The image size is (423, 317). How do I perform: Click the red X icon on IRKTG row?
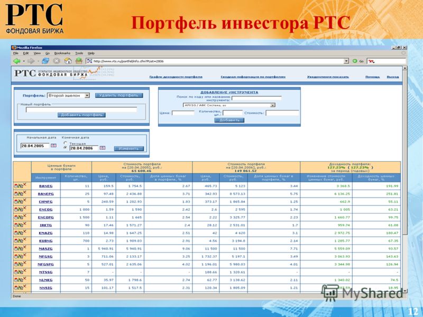point(24,223)
